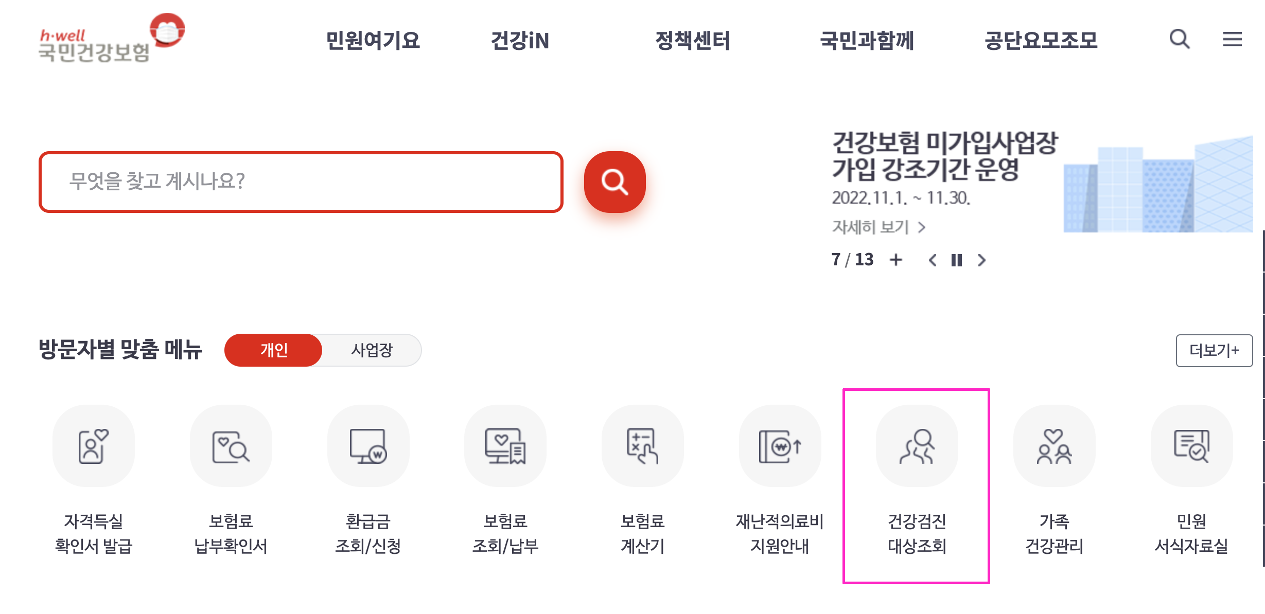Viewport: 1265px width, 614px height.
Task: Open the 가족 건강관리 service icon
Action: click(1054, 446)
